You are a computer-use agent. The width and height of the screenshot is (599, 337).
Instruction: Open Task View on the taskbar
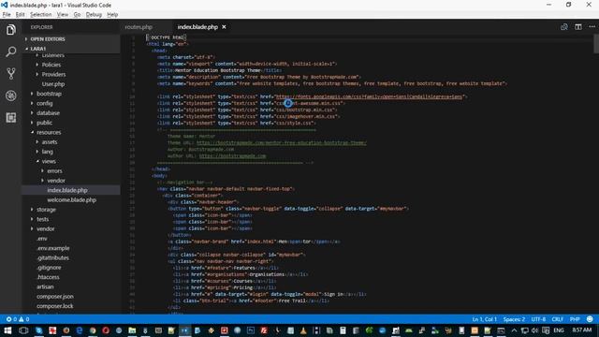pyautogui.click(x=23, y=330)
